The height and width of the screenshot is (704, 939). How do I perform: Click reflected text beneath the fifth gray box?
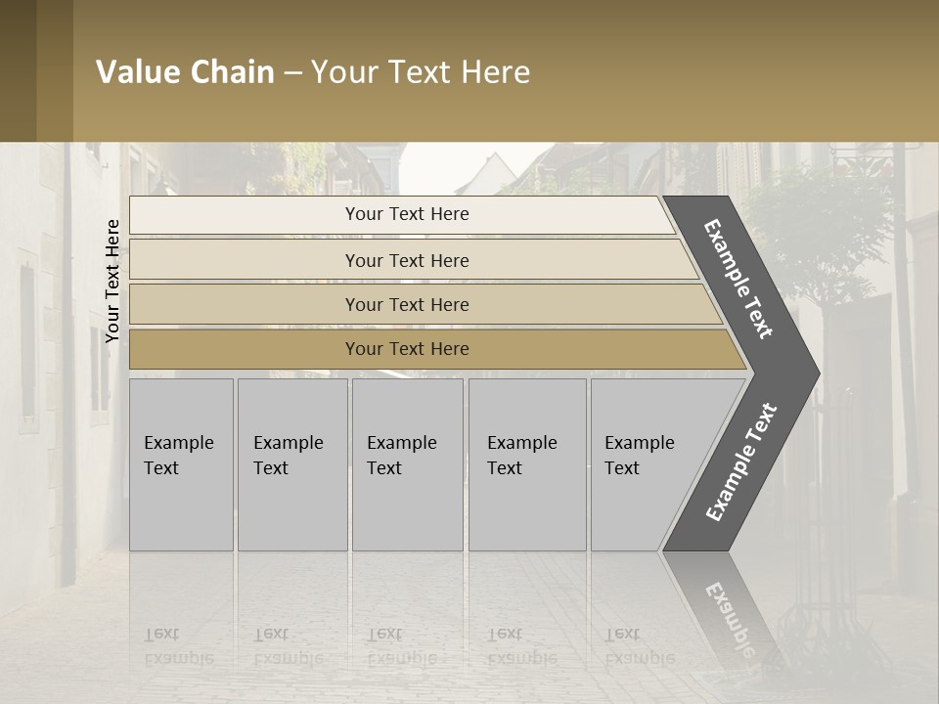[639, 646]
